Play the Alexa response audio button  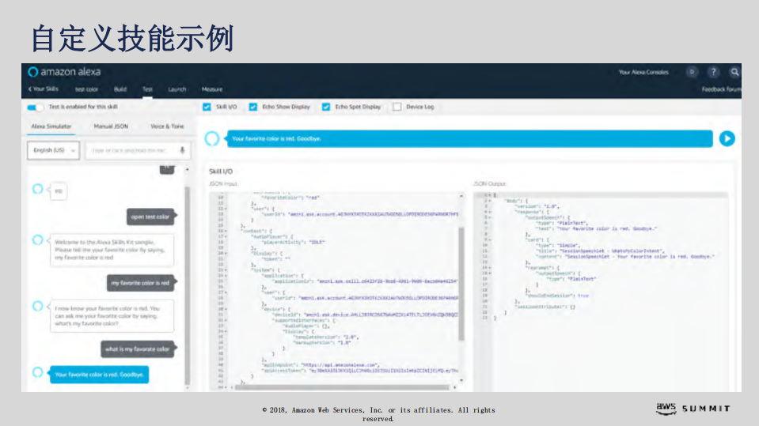[x=727, y=139]
